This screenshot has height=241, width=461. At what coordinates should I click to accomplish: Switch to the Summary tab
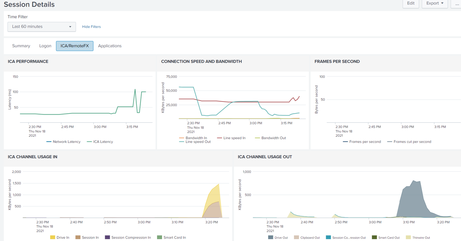point(21,46)
